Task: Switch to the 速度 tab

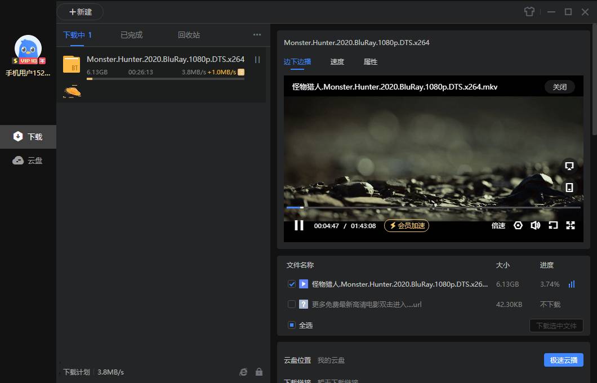Action: coord(337,62)
